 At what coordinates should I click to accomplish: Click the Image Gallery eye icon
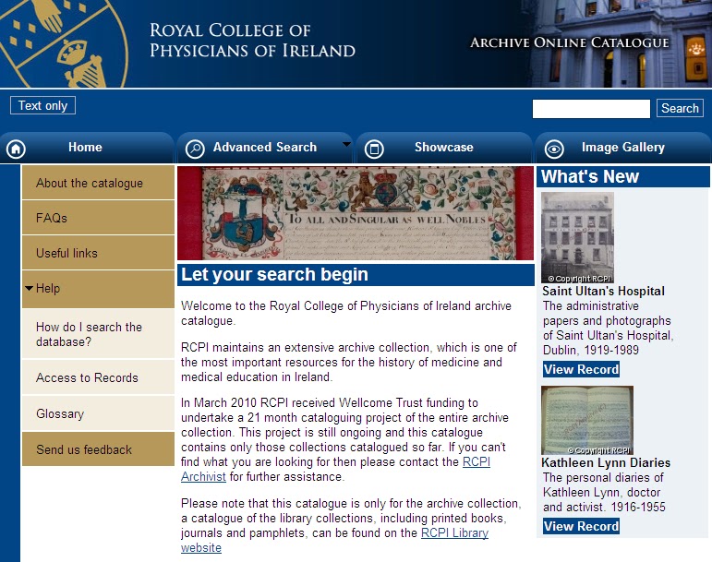coord(554,149)
